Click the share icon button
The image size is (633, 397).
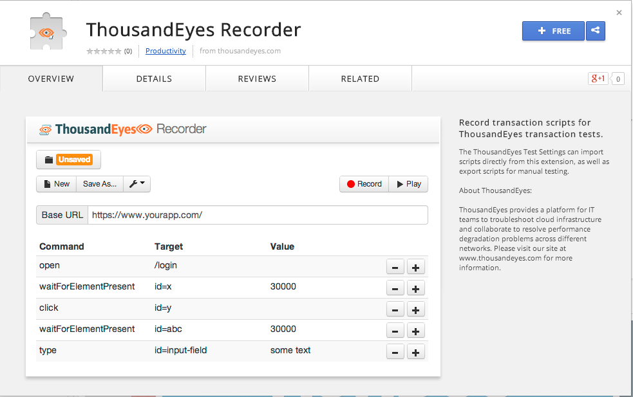pyautogui.click(x=595, y=31)
